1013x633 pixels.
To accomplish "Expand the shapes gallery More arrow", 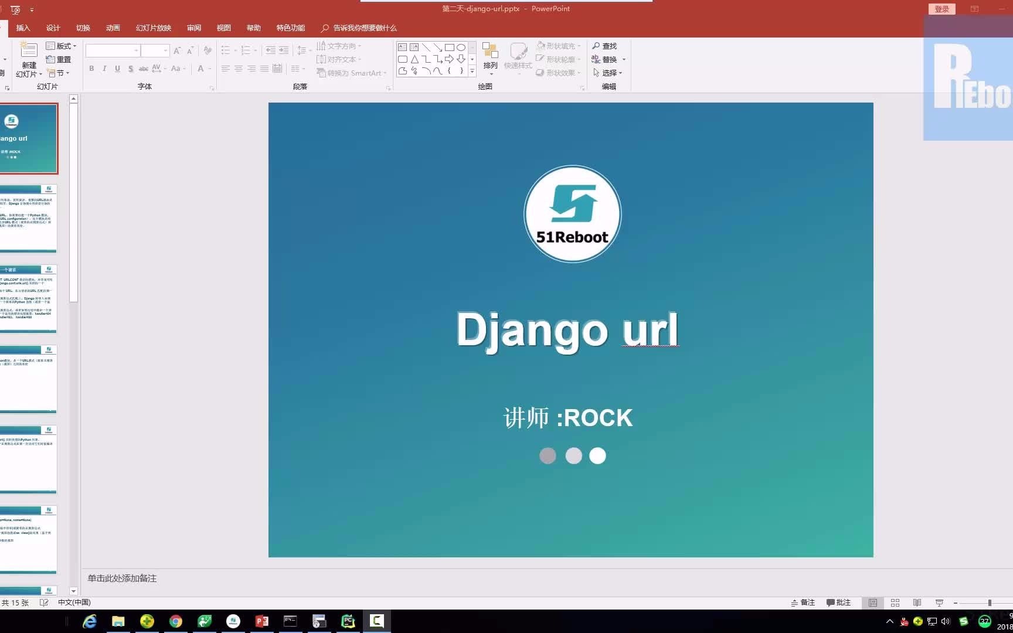I will pyautogui.click(x=472, y=71).
